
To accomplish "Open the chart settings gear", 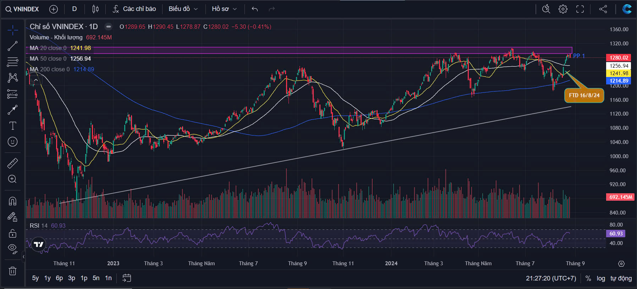I will click(563, 9).
